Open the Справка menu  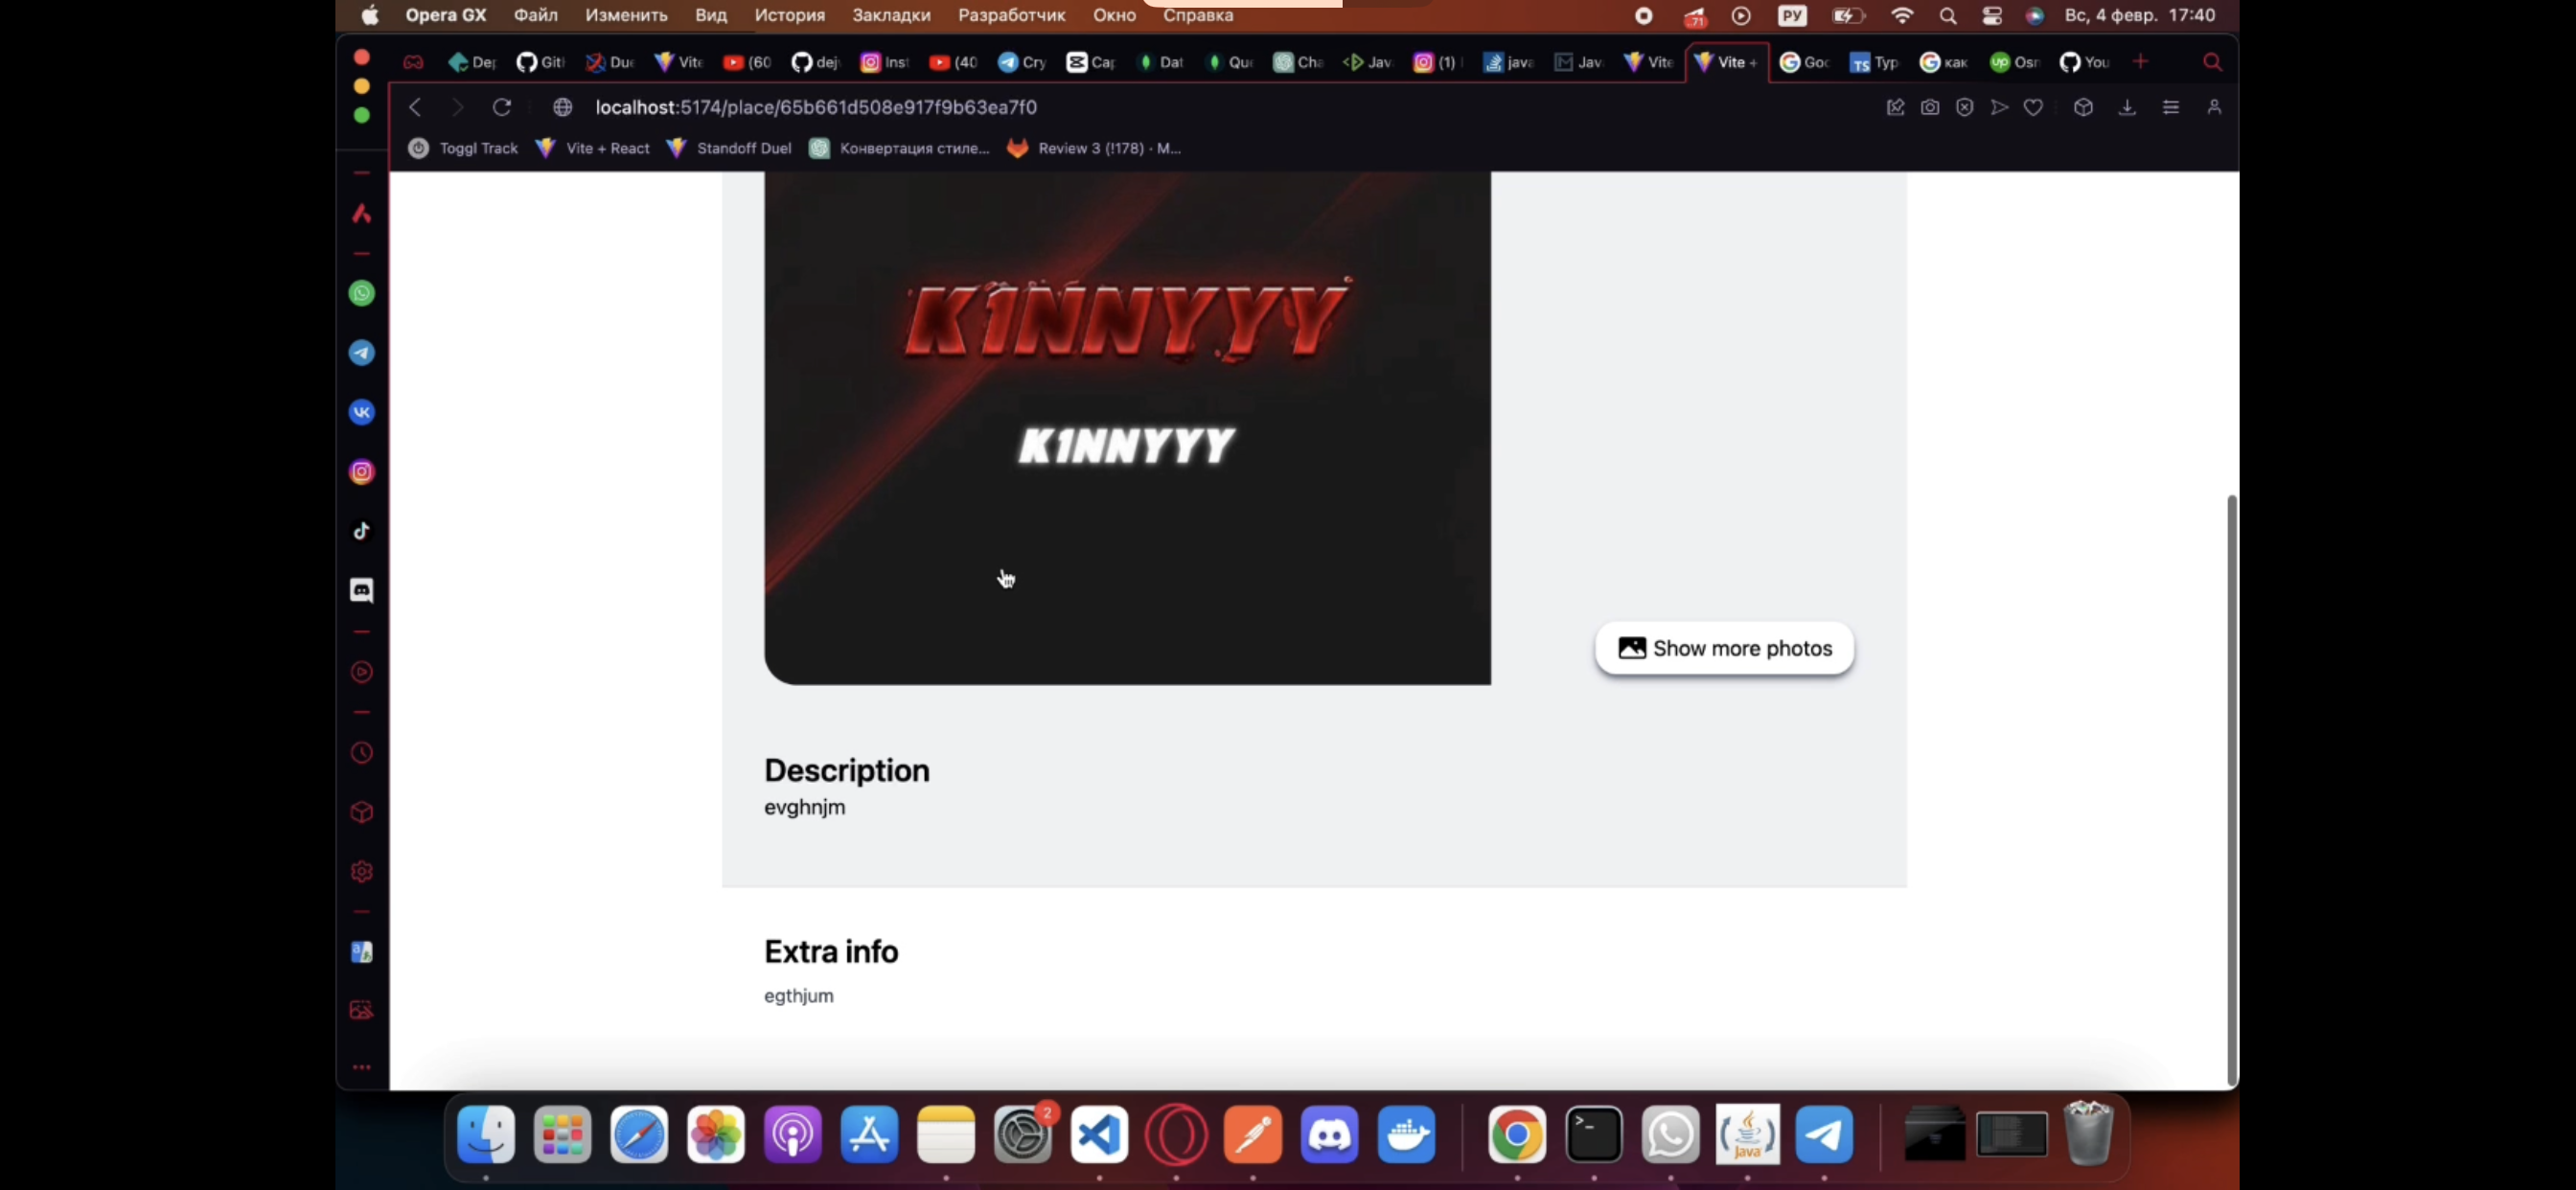(1198, 15)
